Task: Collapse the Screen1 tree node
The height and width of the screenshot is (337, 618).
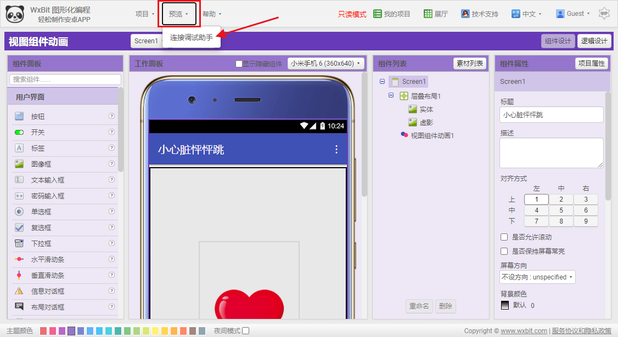Action: (x=382, y=82)
